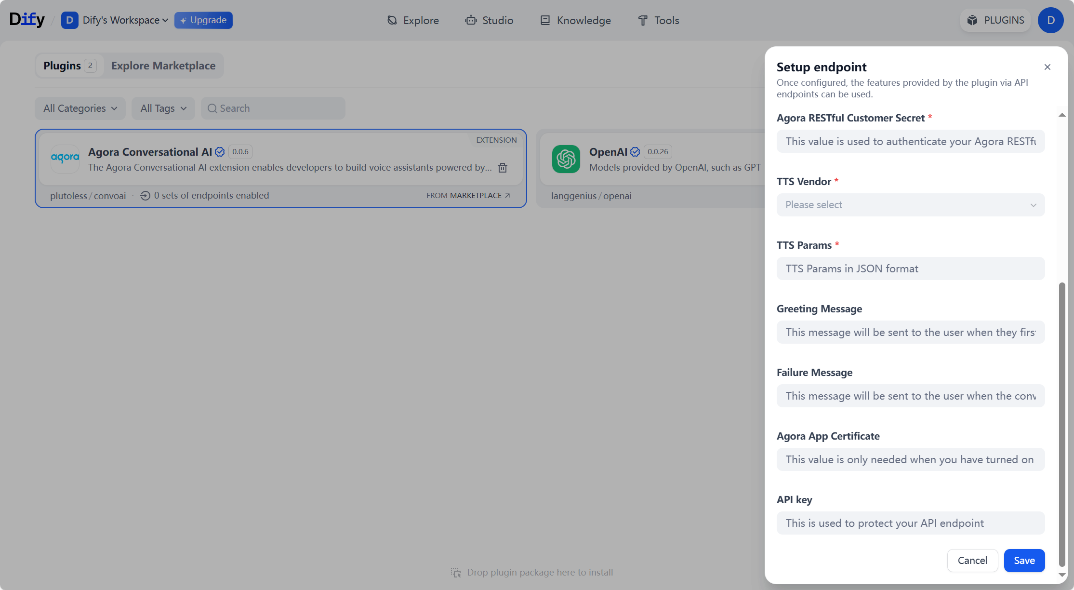1074x590 pixels.
Task: Click the Save button
Action: [x=1024, y=560]
